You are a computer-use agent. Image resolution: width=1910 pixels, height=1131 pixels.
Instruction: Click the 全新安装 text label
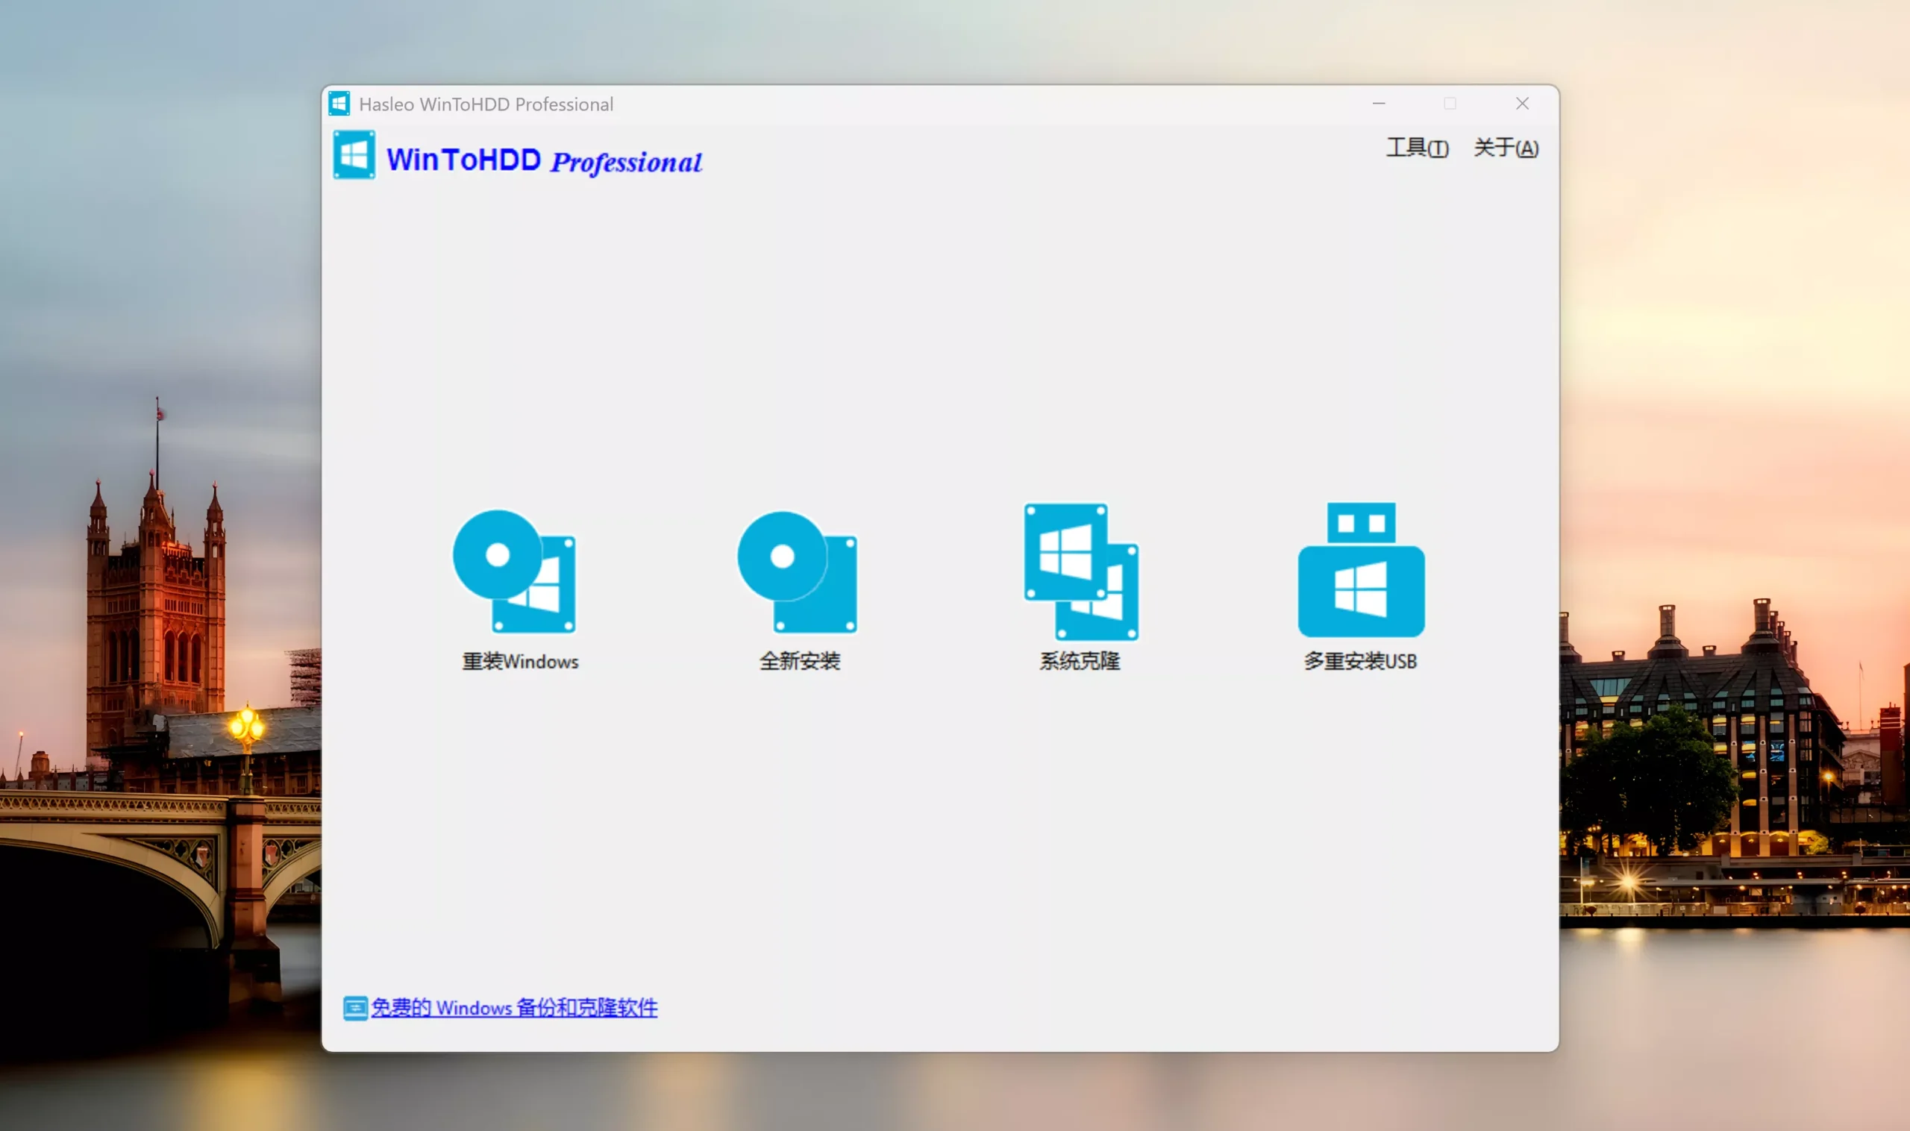(x=800, y=662)
